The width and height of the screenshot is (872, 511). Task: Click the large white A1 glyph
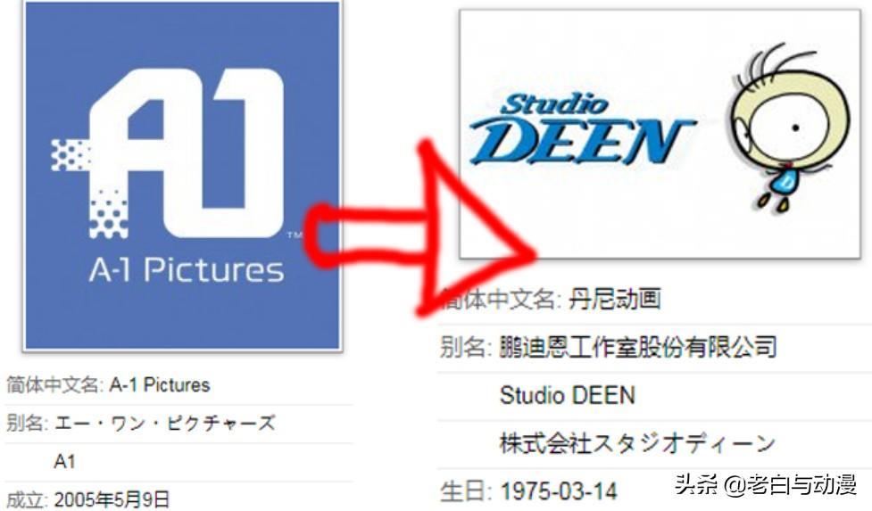(x=187, y=152)
